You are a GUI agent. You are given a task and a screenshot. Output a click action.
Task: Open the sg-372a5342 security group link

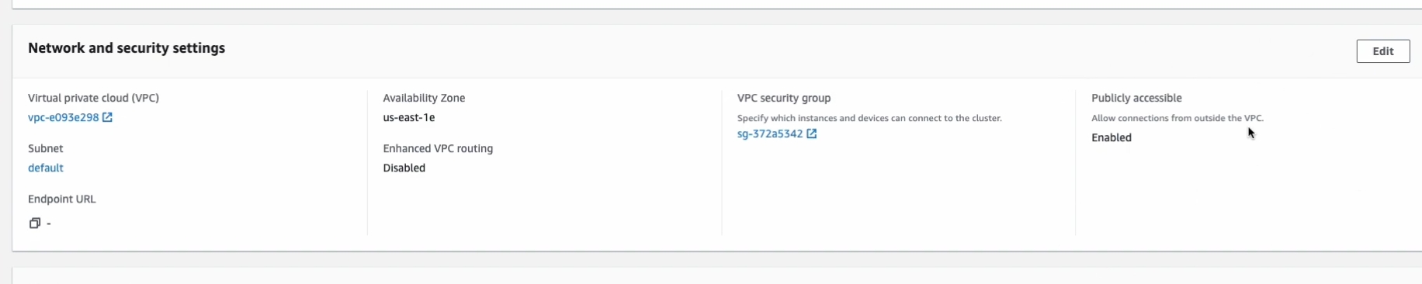[770, 134]
